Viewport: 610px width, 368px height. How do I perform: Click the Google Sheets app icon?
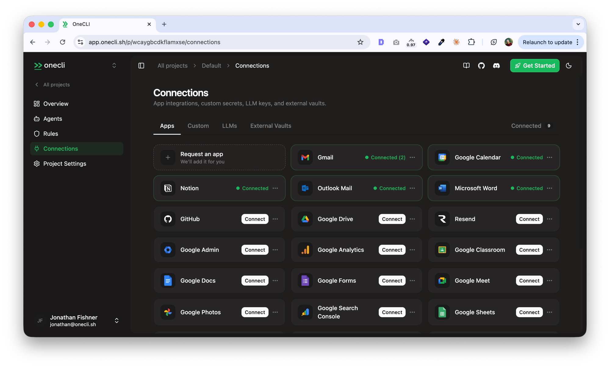tap(442, 312)
